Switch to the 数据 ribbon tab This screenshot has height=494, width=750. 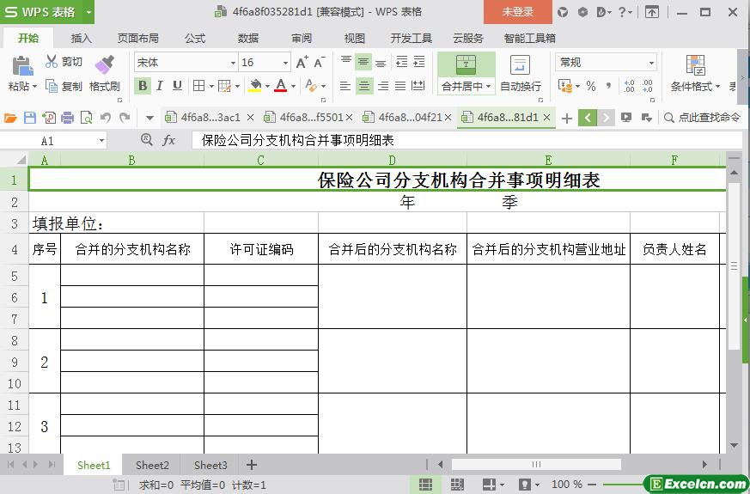[x=248, y=39]
